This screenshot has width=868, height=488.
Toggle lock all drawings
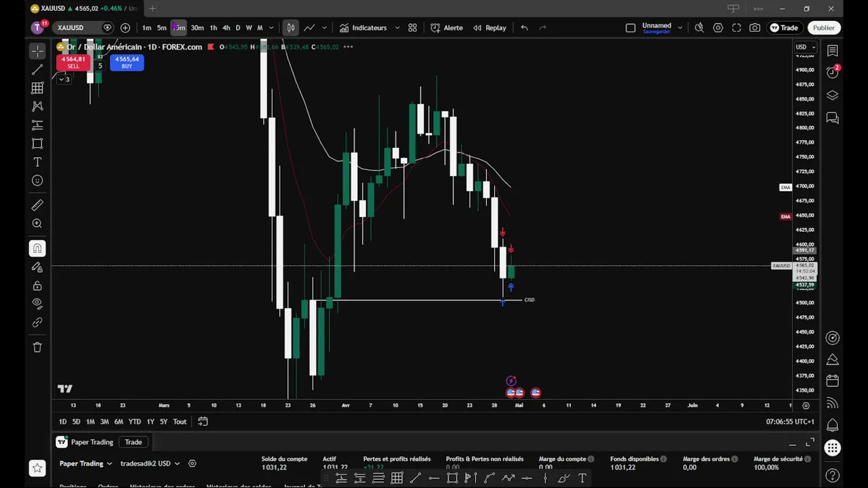click(x=37, y=285)
